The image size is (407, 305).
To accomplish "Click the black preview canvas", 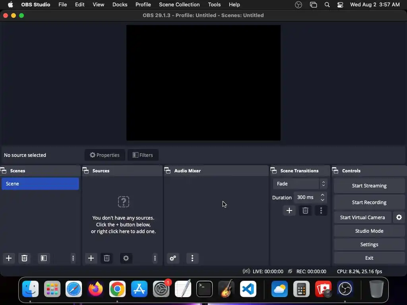I will 203,83.
